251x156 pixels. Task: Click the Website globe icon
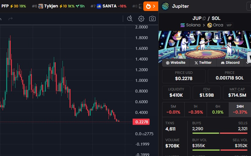pos(168,63)
